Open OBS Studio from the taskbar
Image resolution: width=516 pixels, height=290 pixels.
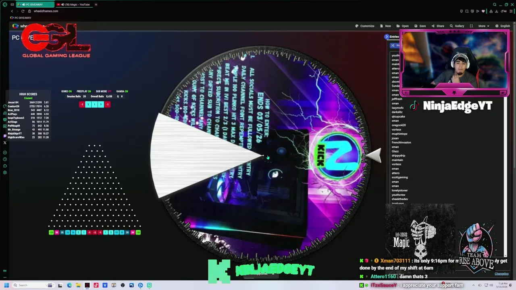[x=123, y=285]
